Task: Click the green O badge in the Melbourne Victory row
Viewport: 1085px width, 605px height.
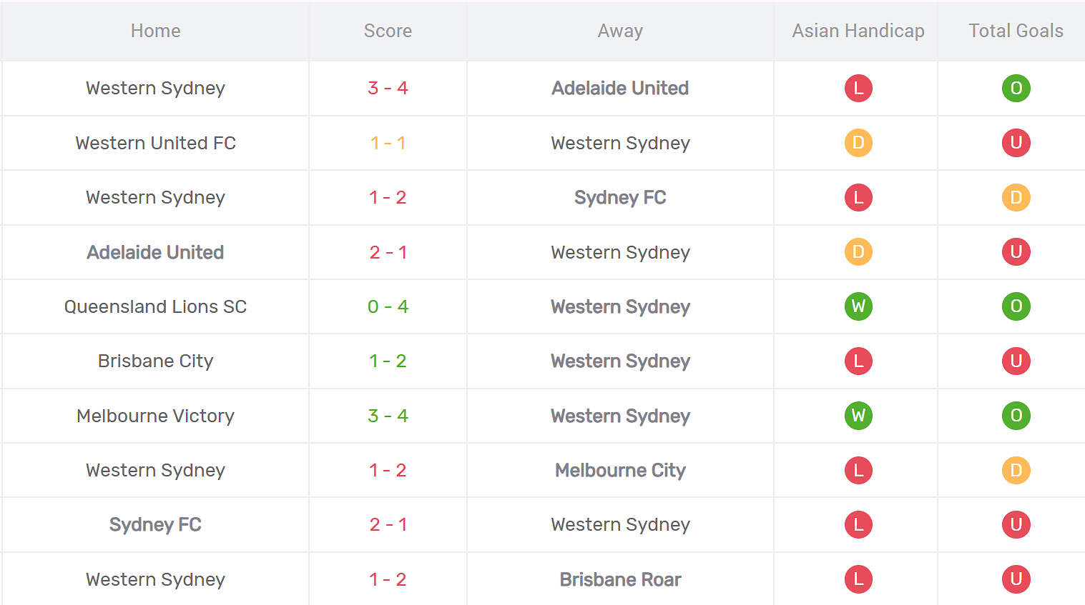Action: [x=1016, y=416]
